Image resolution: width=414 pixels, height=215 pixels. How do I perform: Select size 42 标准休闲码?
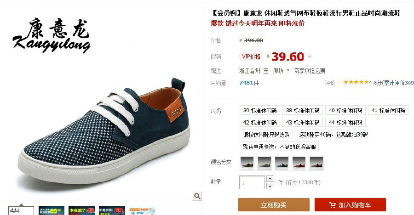tap(260, 122)
